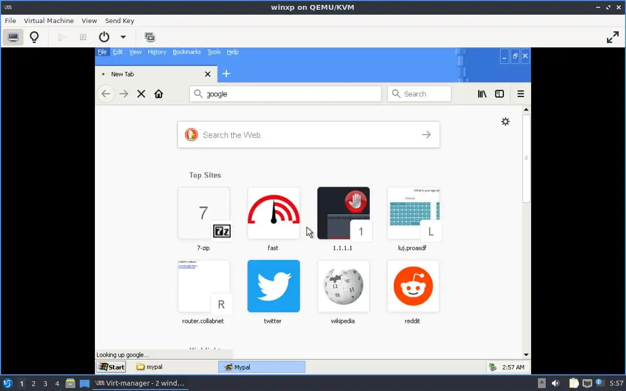Close the New Tab tab
The height and width of the screenshot is (391, 626).
click(207, 74)
